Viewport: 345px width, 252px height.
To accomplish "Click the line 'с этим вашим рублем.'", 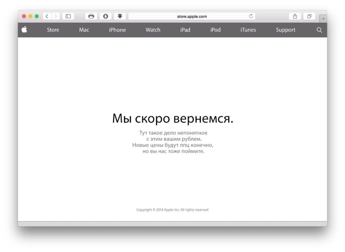I will coord(174,139).
